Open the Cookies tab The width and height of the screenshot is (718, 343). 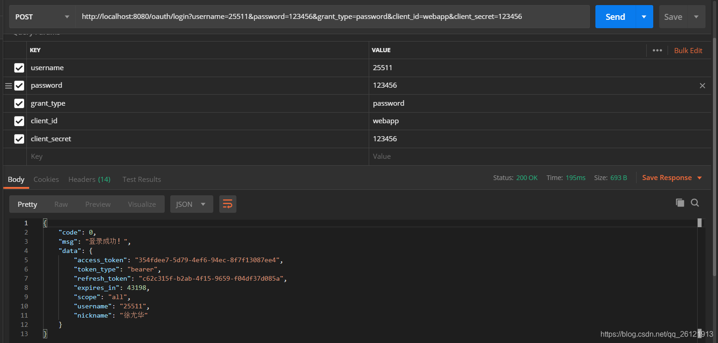coord(46,179)
